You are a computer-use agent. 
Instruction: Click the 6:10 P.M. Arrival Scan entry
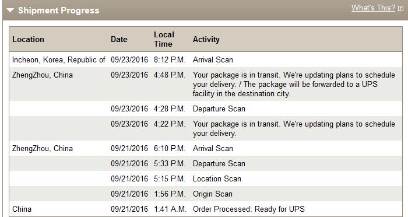click(213, 148)
